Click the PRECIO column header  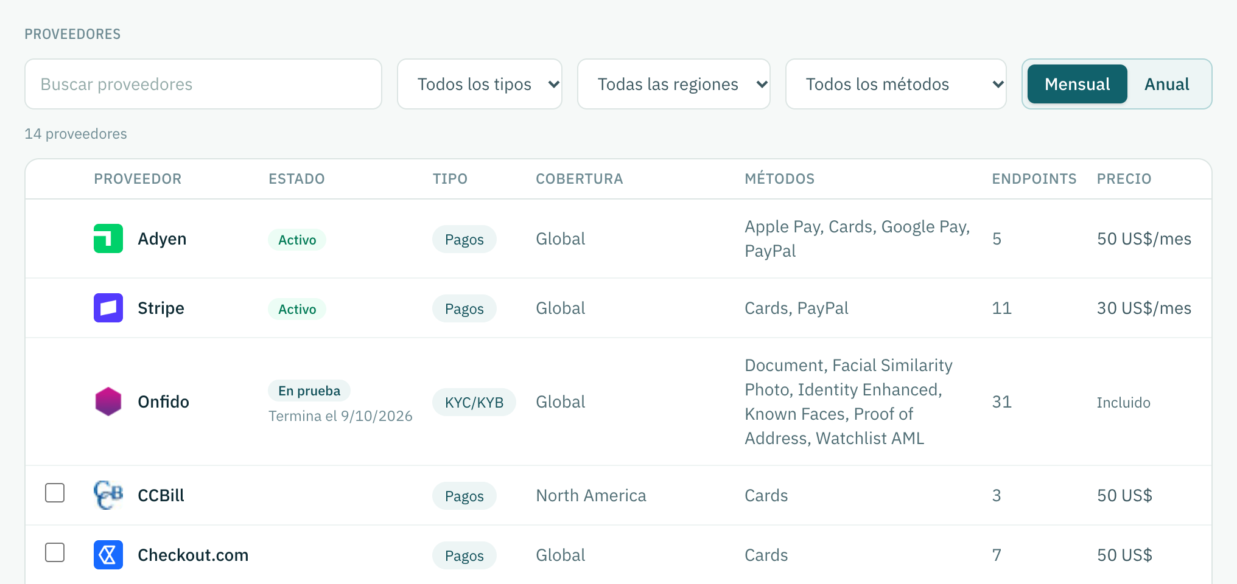tap(1124, 179)
